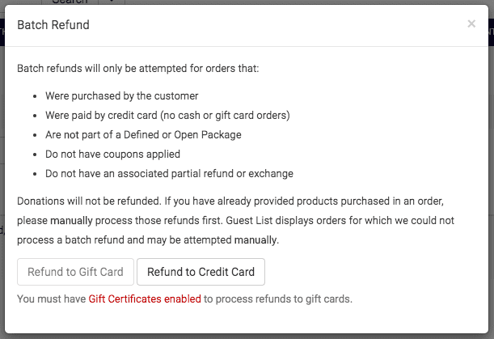The image size is (494, 339).
Task: Close the Batch Refund dialog
Action: pos(471,24)
